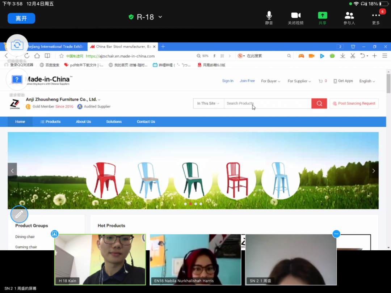The width and height of the screenshot is (391, 293).
Task: Open a new browser tab with plus
Action: coord(163,47)
